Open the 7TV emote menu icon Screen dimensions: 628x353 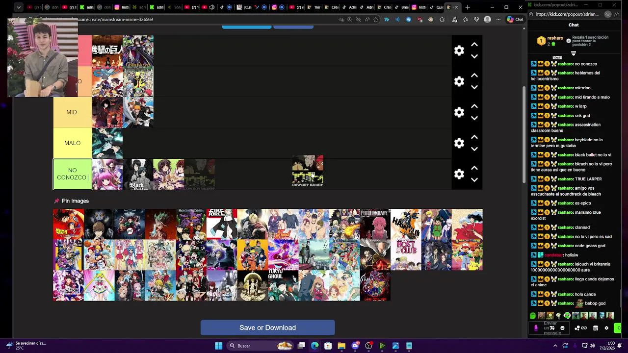pos(552,328)
